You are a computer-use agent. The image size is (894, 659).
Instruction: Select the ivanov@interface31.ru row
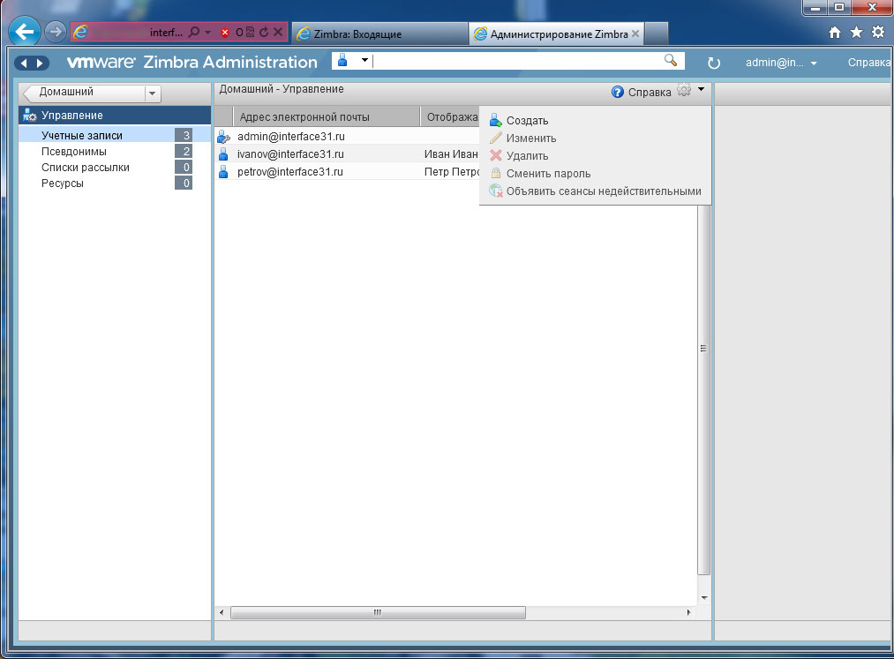pyautogui.click(x=347, y=154)
